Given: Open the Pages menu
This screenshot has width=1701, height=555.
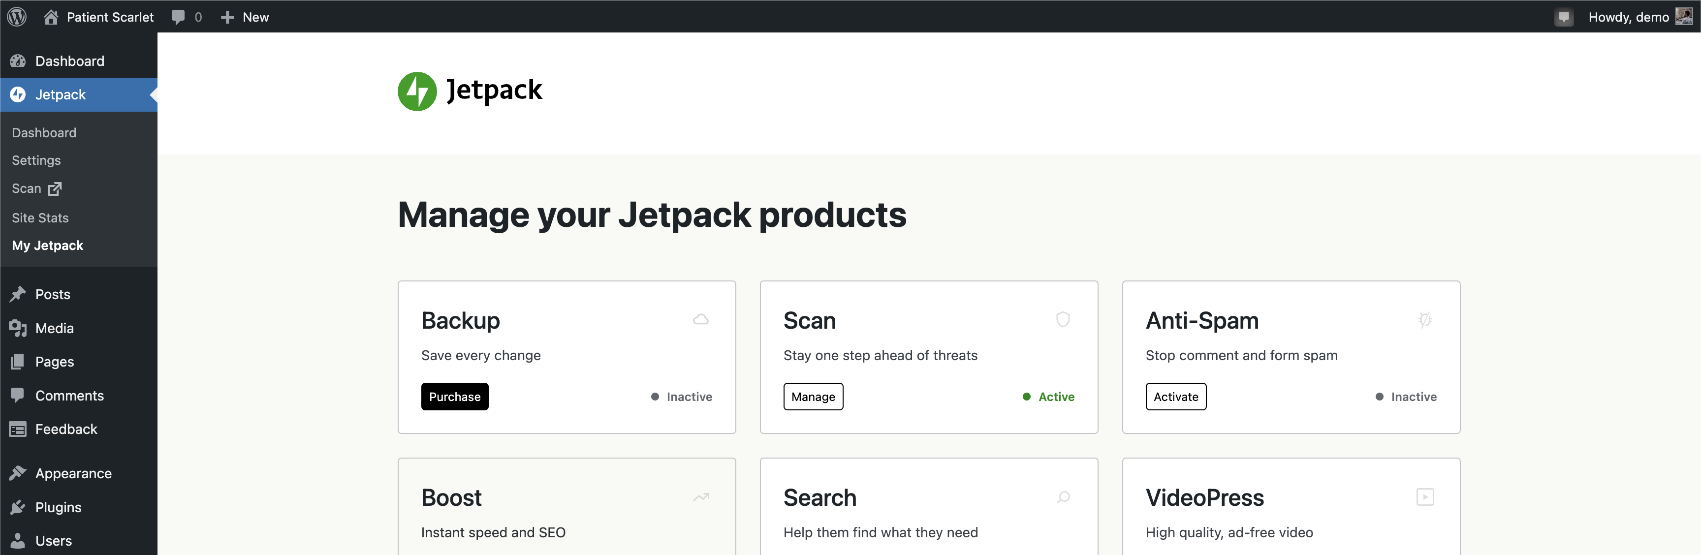Looking at the screenshot, I should point(79,362).
